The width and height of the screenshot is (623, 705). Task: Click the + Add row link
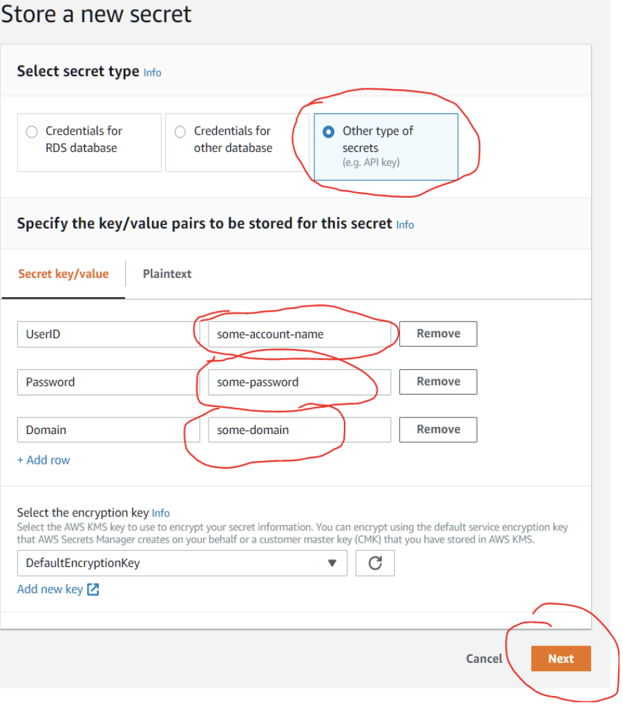tap(44, 460)
